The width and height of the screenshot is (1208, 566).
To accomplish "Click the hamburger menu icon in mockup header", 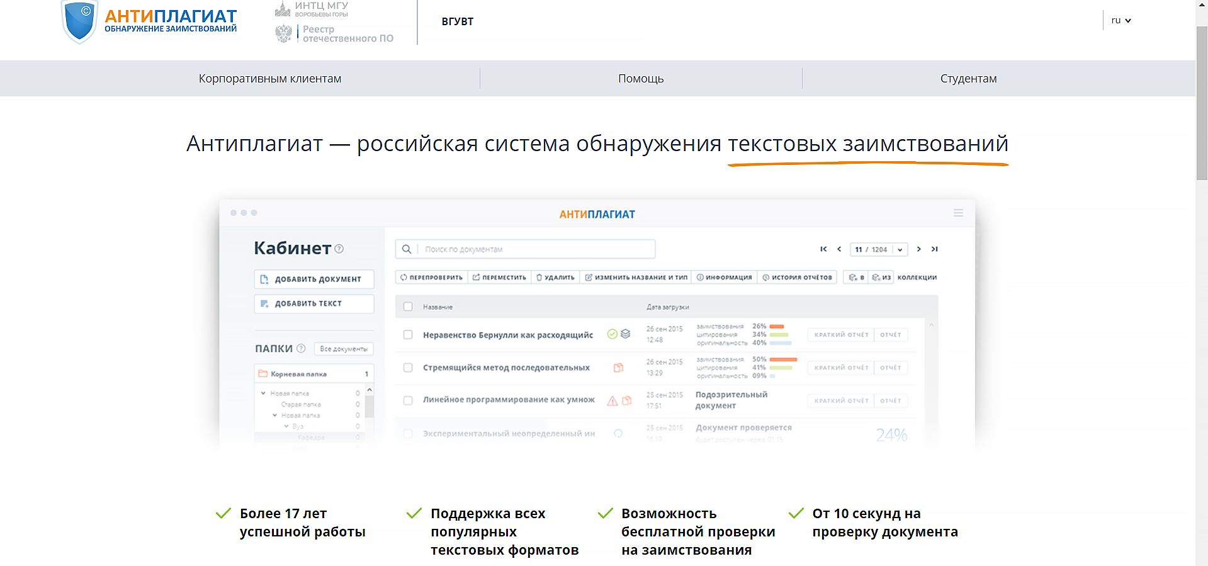I will point(958,213).
